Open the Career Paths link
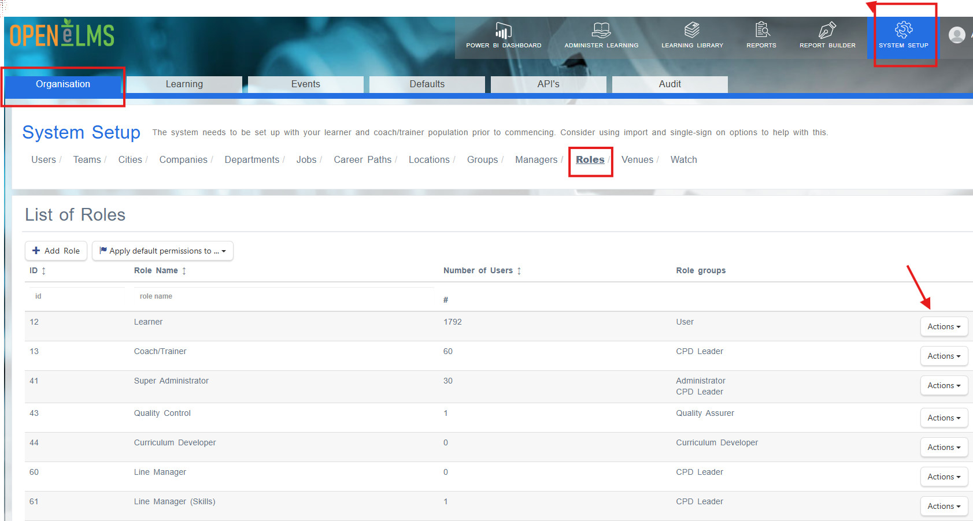This screenshot has width=973, height=521. [362, 159]
